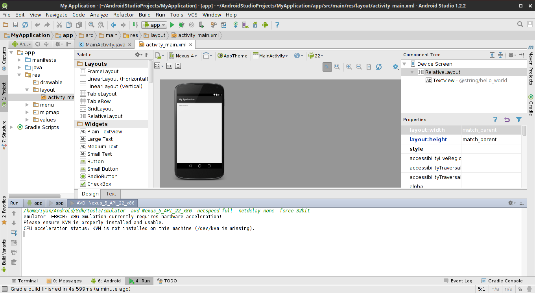Screen dimensions: 535x293
Task: Click the Find magnifier icon
Action: [91, 25]
